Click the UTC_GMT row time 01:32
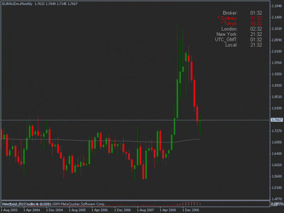Screen dimensions: 284x213 256,40
